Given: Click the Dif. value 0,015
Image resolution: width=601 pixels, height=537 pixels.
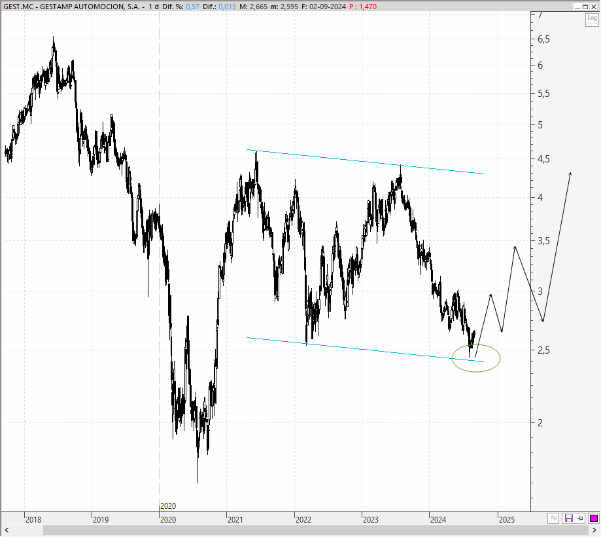Looking at the screenshot, I should [228, 7].
